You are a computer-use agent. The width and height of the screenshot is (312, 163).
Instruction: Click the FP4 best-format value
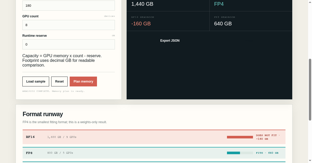[219, 4]
